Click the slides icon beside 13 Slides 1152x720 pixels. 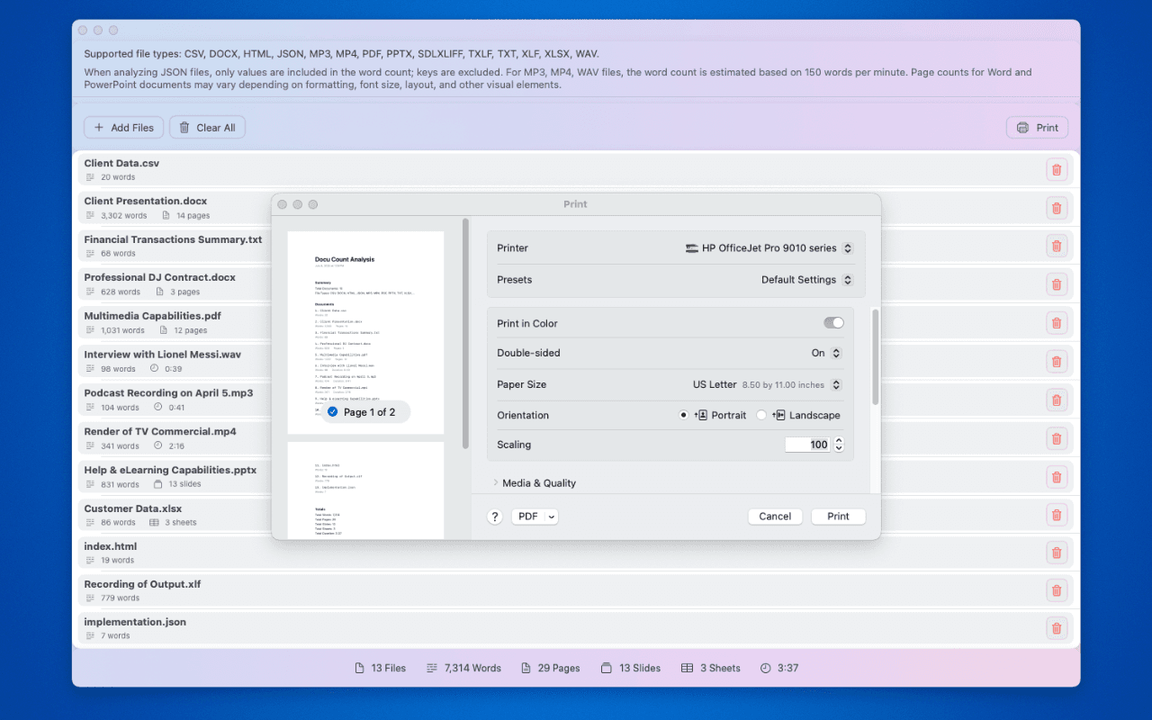point(607,668)
